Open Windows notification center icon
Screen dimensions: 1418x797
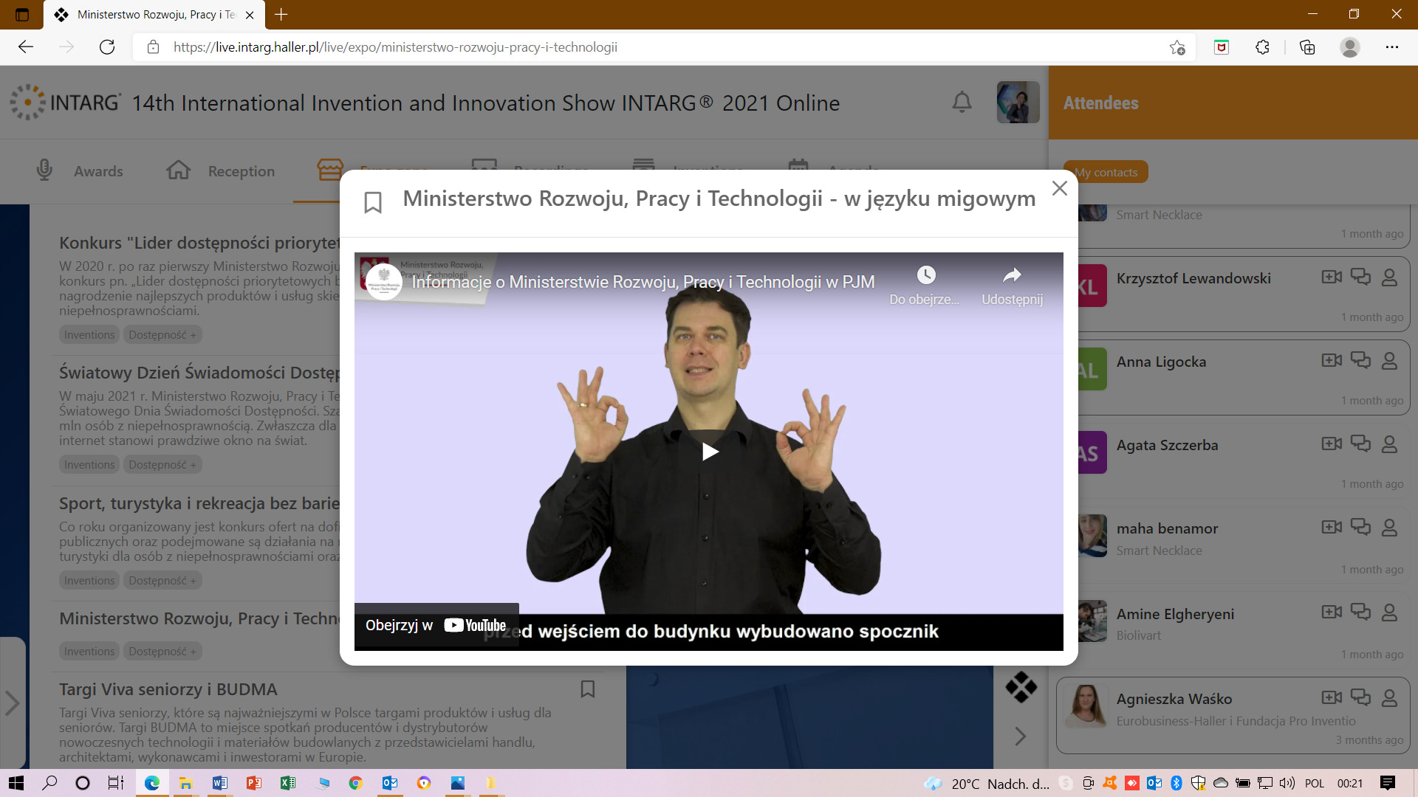1388,783
